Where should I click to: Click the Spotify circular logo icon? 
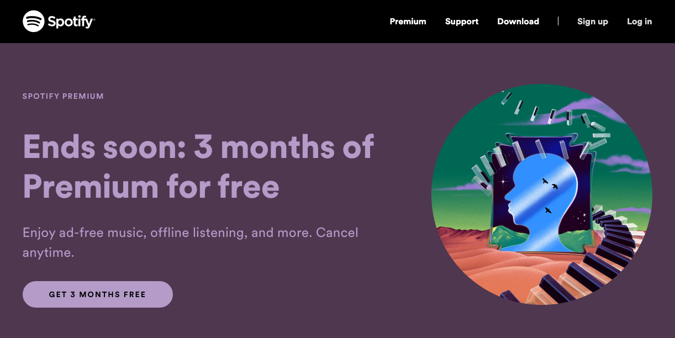pyautogui.click(x=33, y=22)
